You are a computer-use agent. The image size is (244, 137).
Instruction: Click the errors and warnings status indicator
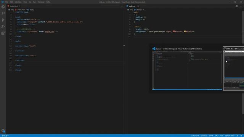pos(5,135)
